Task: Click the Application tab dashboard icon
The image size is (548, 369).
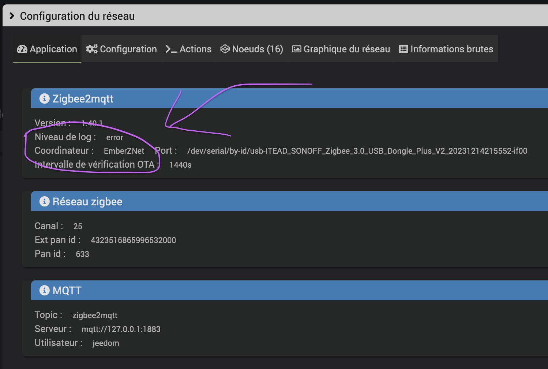Action: point(22,49)
